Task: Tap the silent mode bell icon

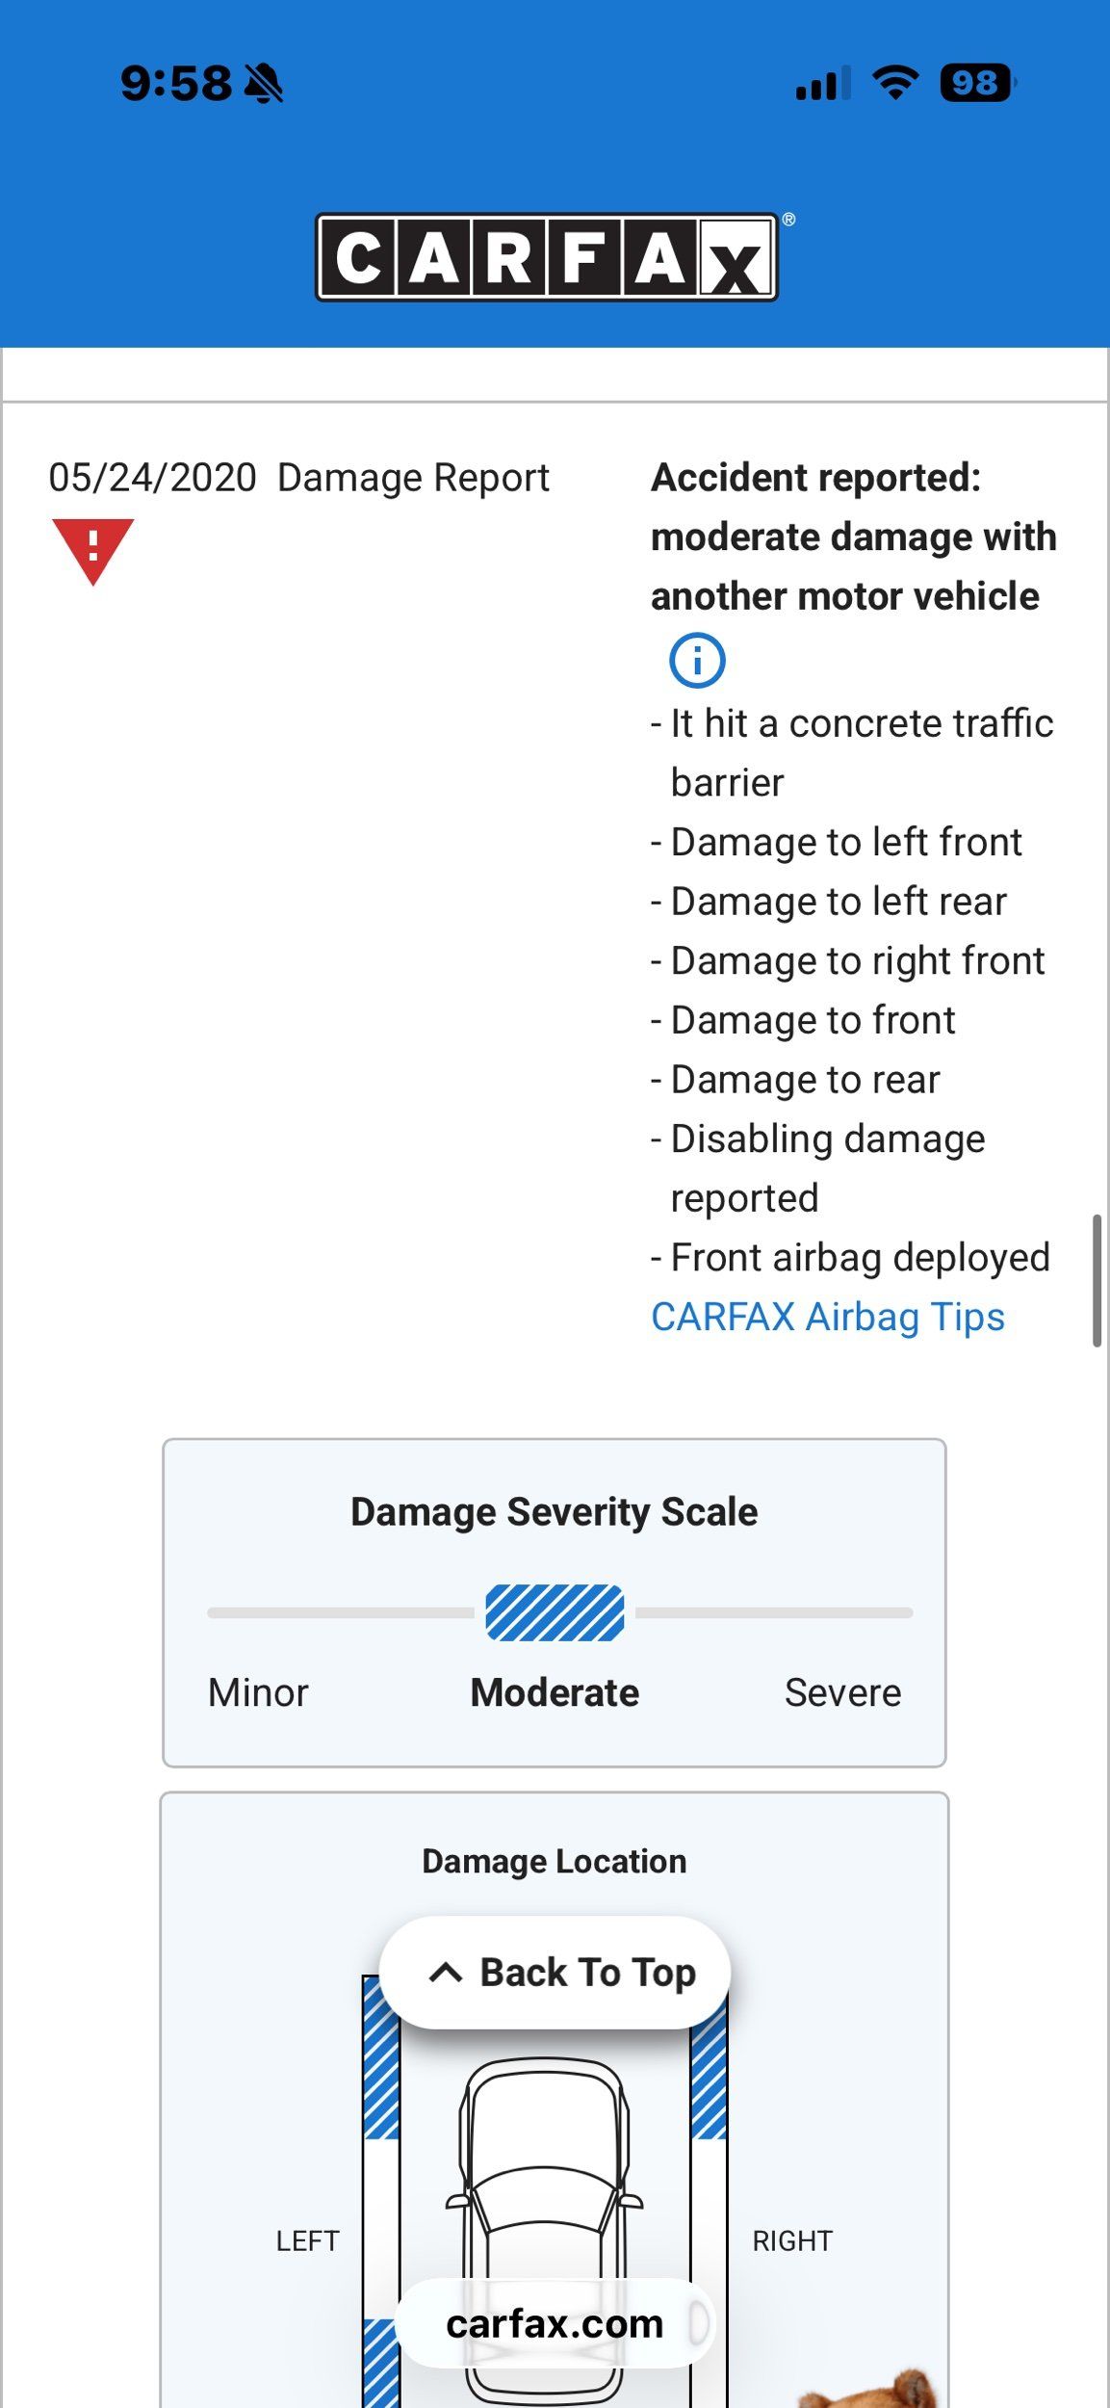Action: (263, 84)
